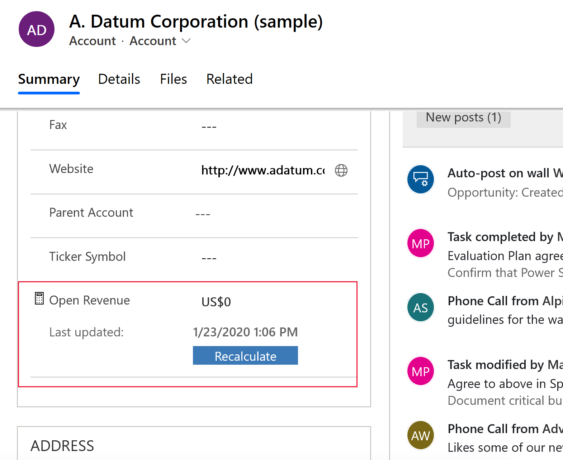Open the Files tab

click(x=174, y=79)
